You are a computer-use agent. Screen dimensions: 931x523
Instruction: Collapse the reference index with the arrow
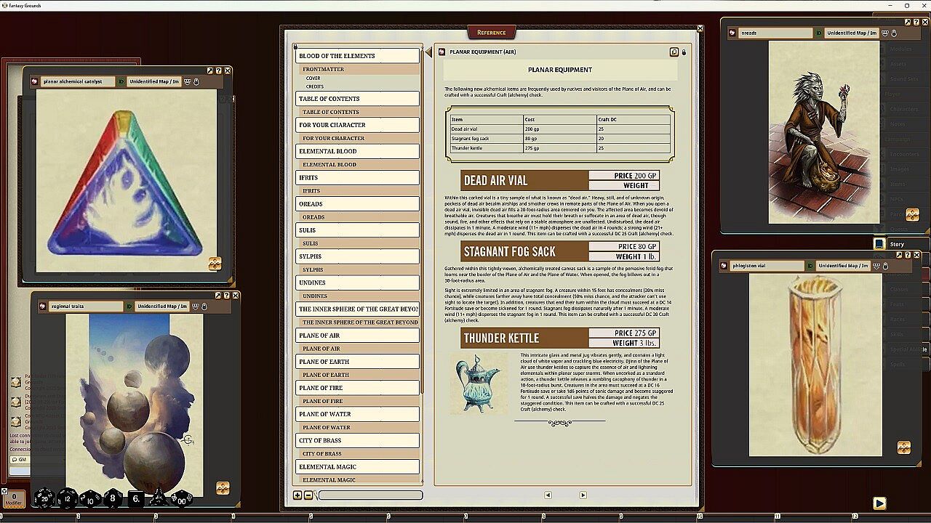click(x=428, y=52)
